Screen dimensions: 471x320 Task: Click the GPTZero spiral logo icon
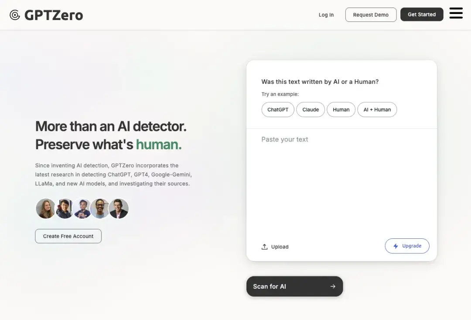point(15,15)
